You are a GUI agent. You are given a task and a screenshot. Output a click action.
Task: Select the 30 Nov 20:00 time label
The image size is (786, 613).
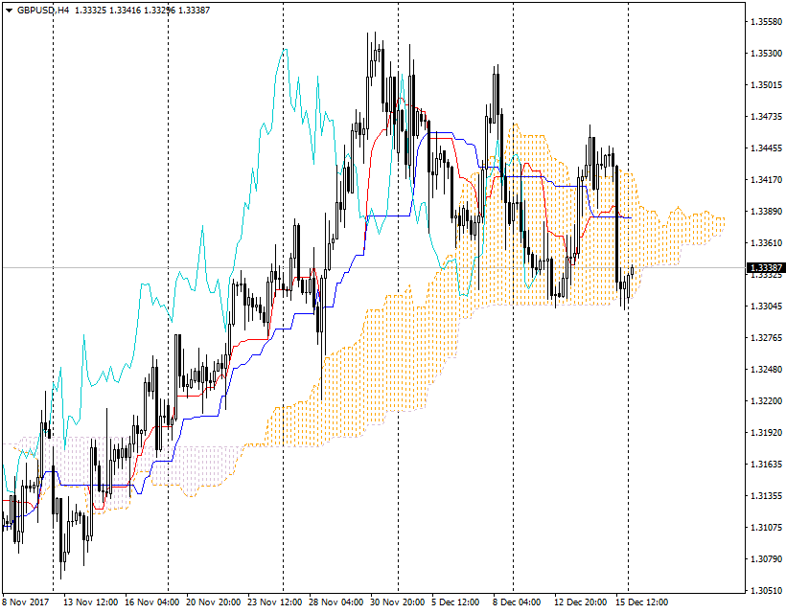397,602
